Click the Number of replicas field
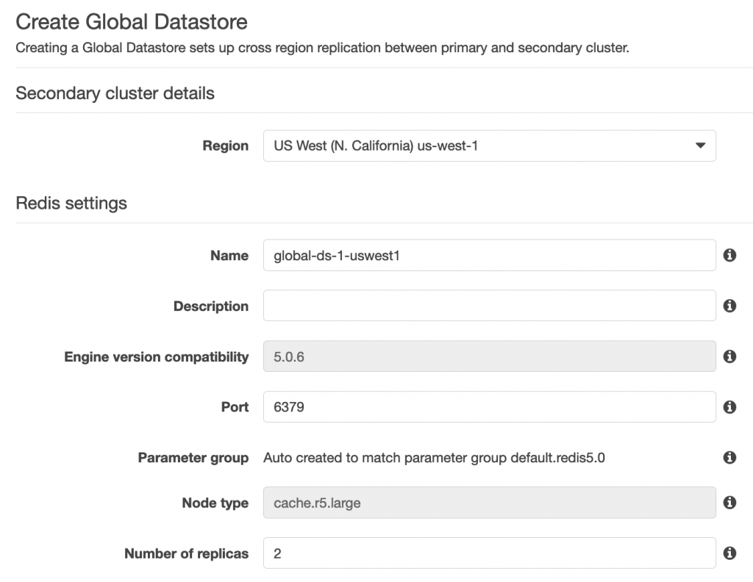The image size is (753, 582). [489, 553]
